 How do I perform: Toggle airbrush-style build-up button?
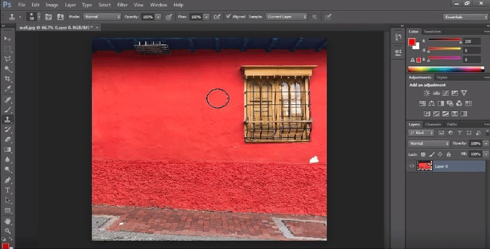(217, 17)
